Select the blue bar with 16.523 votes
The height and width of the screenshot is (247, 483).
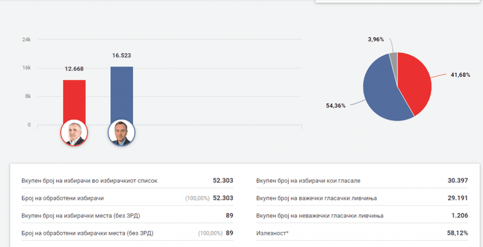click(121, 91)
